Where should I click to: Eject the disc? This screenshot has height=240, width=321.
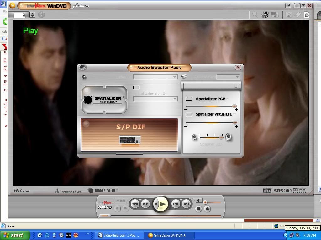click(x=207, y=209)
